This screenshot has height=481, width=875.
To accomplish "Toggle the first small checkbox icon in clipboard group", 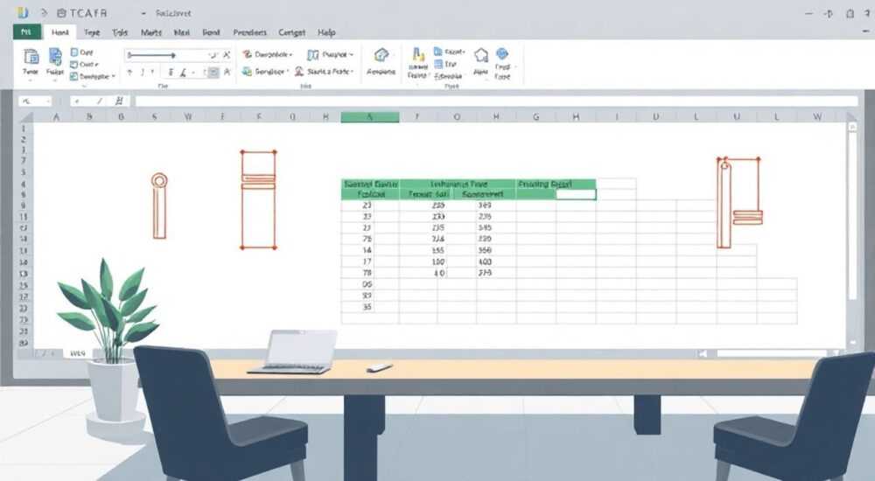I will coord(74,52).
